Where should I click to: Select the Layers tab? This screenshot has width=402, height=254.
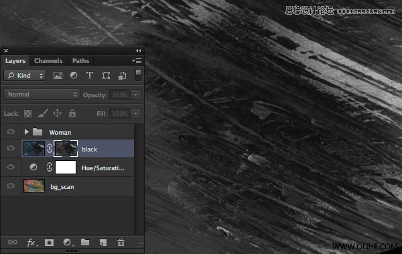(15, 61)
